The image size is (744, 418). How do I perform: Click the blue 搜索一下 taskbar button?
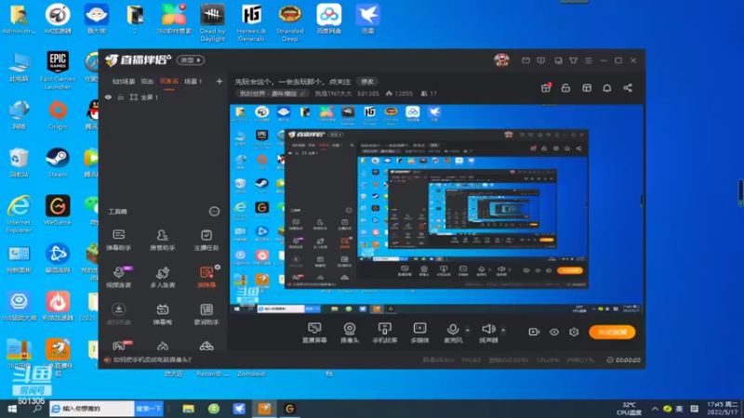(x=149, y=409)
